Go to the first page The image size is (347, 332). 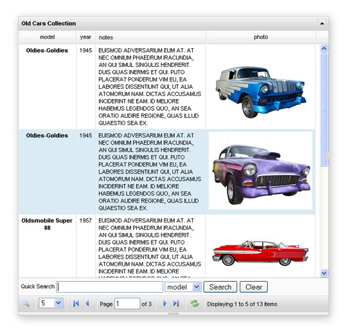pyautogui.click(x=76, y=304)
